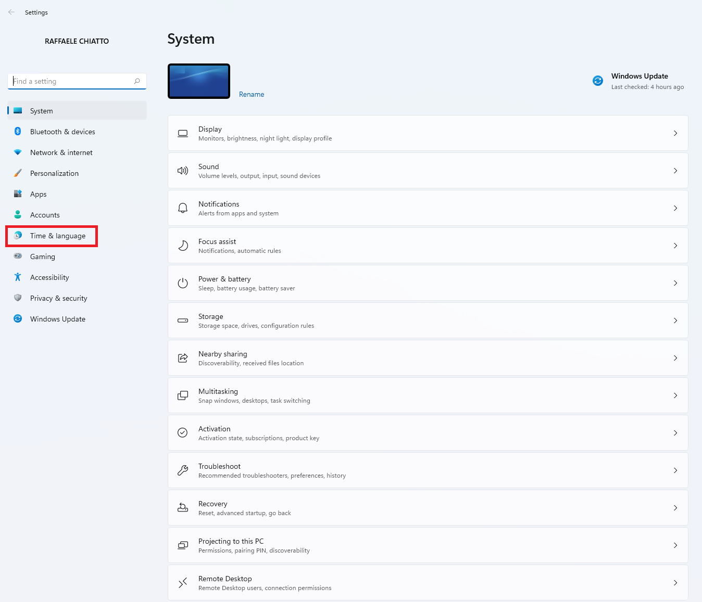Click the Notifications bell icon
The width and height of the screenshot is (702, 602).
[x=183, y=208]
